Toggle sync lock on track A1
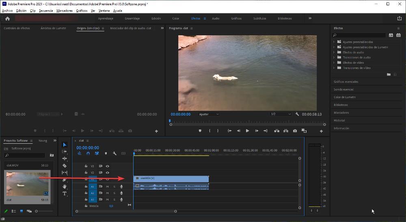 click(x=100, y=186)
